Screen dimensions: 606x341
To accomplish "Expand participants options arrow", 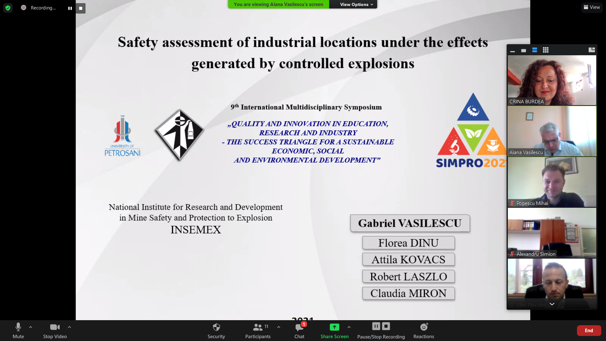I will [279, 327].
